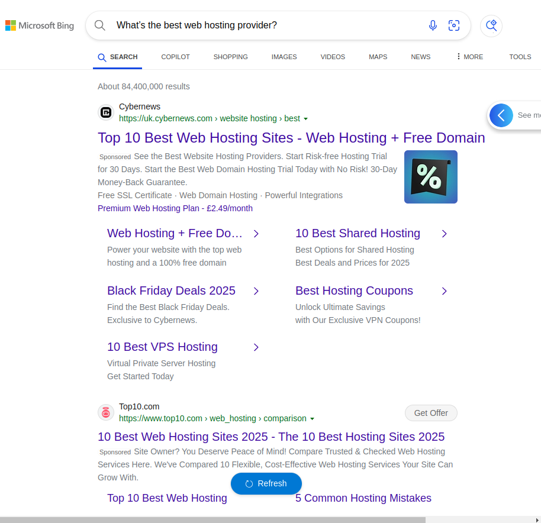Open the TOOLS option

tap(520, 57)
